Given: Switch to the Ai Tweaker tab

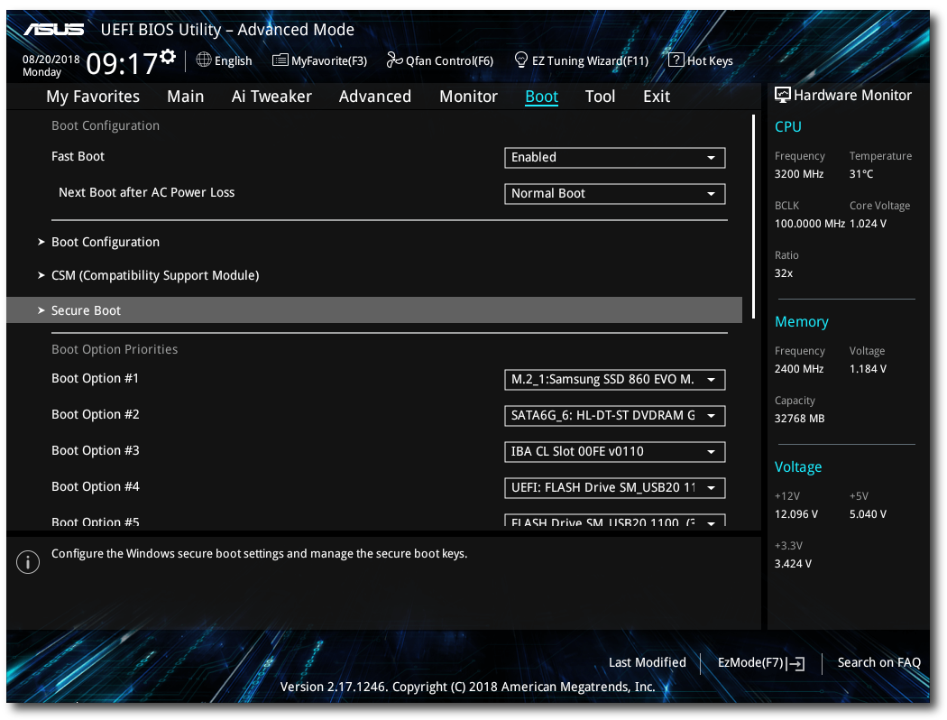Looking at the screenshot, I should tap(271, 96).
